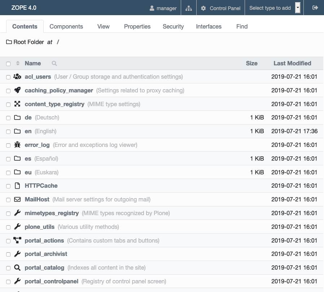Click the file icon for HTTPCache
324x292 pixels.
click(17, 186)
